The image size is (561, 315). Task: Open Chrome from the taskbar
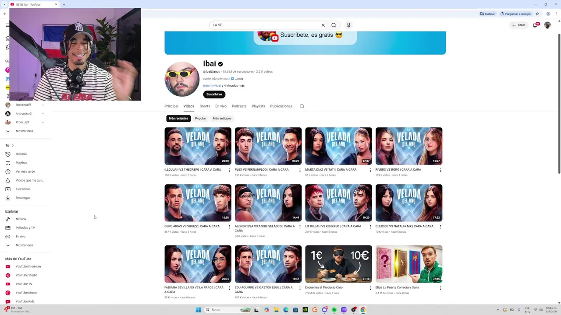[363, 310]
